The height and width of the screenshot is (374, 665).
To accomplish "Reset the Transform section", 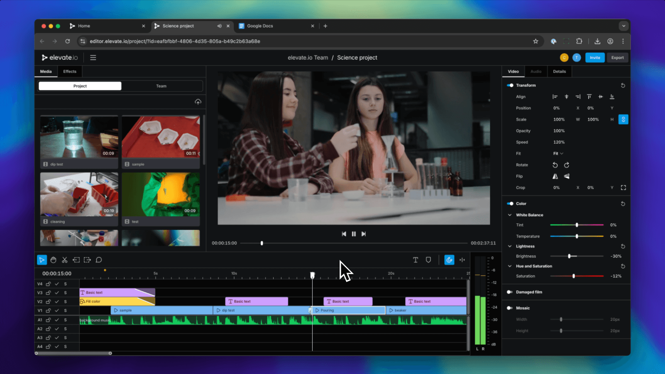I will coord(623,86).
